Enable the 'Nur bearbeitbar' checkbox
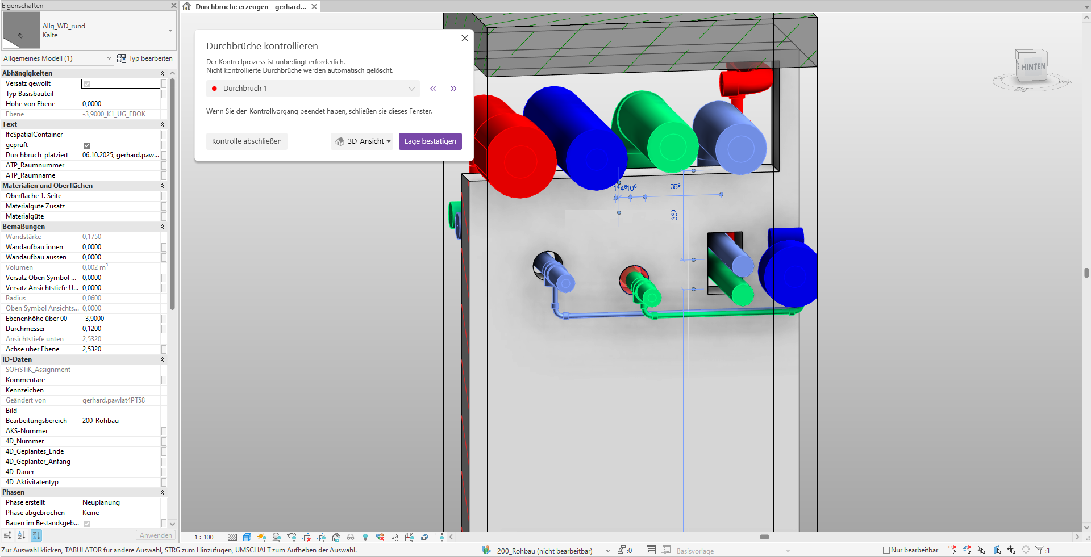The image size is (1091, 557). pos(886,550)
